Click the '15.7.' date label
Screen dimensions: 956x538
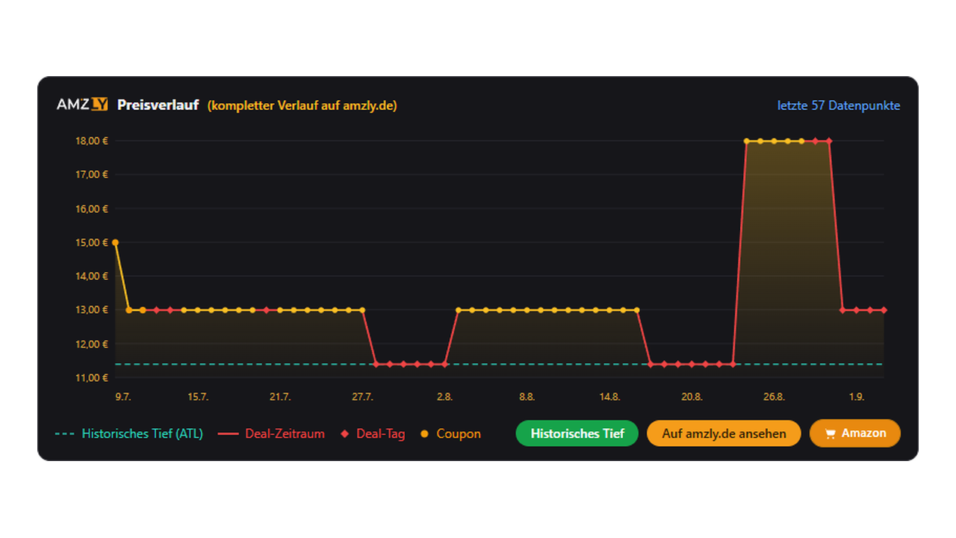point(198,397)
